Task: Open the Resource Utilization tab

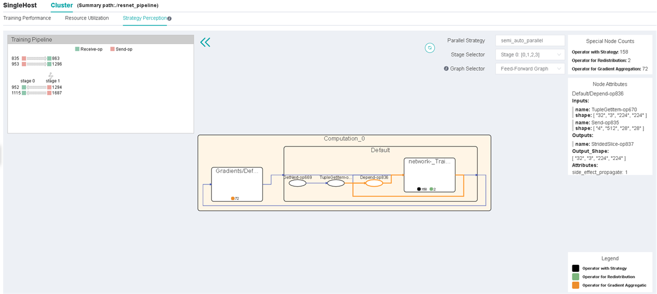Action: pos(87,18)
